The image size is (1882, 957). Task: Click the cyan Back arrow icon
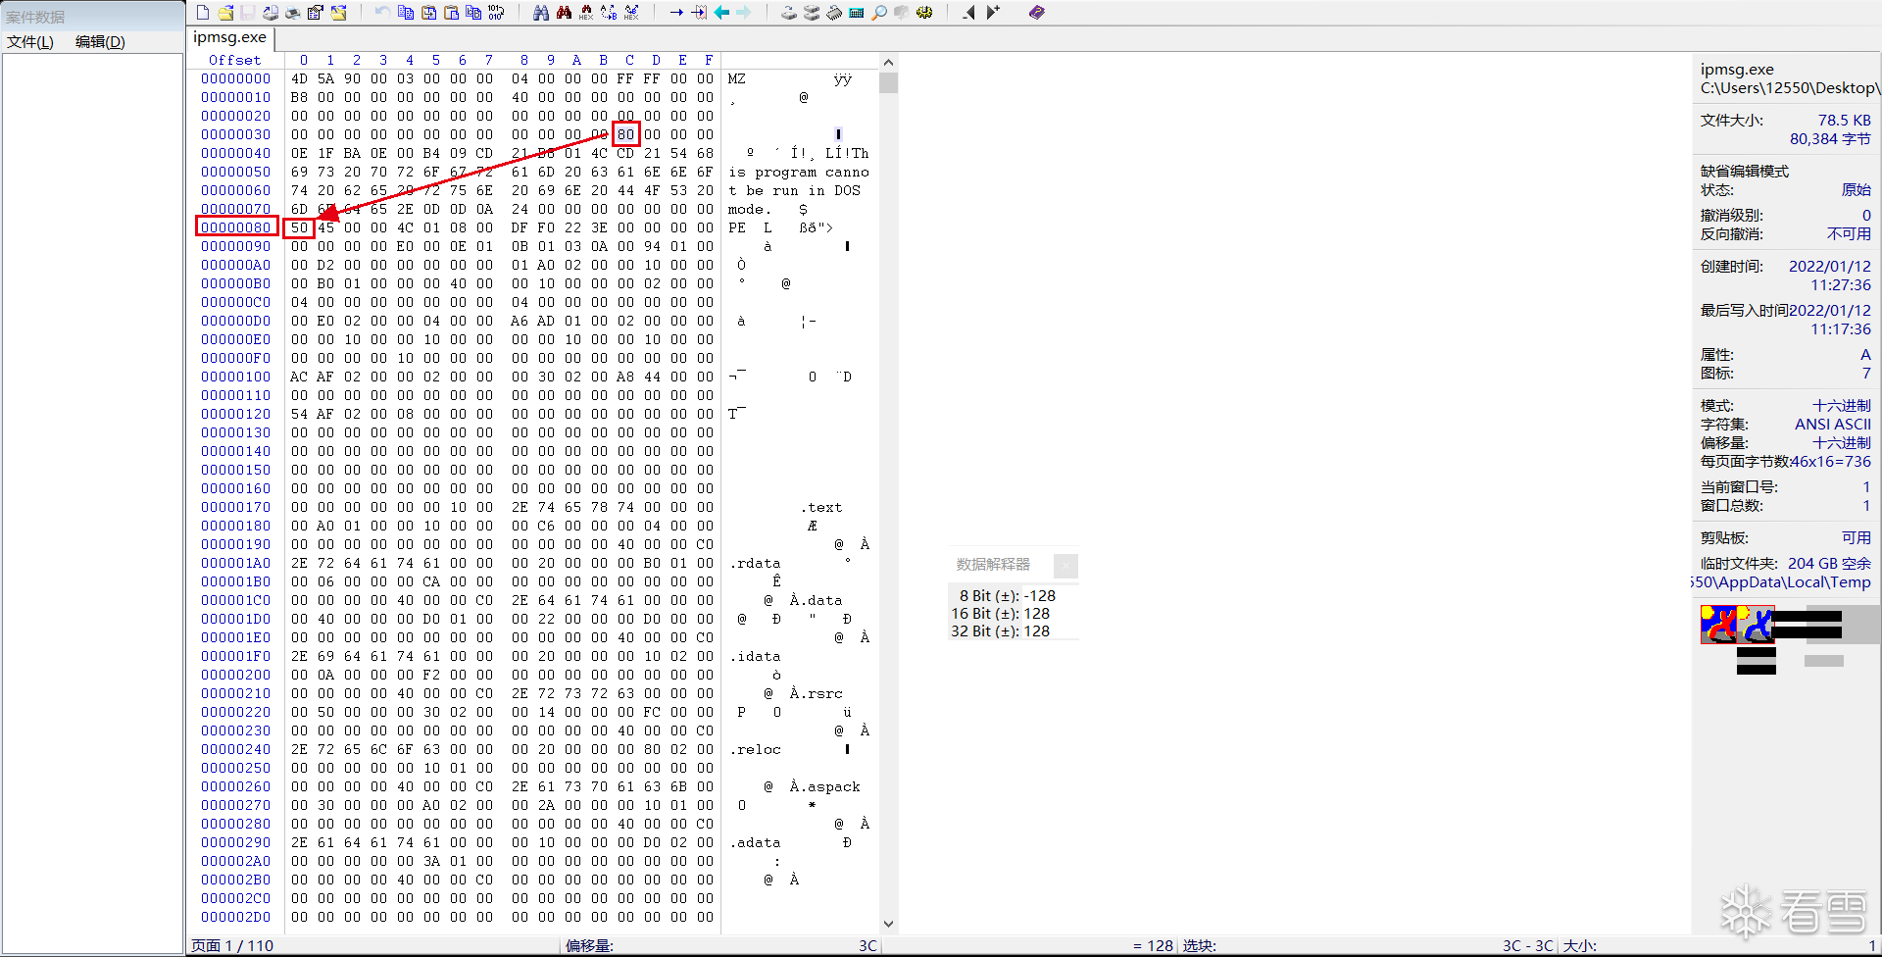tap(721, 13)
